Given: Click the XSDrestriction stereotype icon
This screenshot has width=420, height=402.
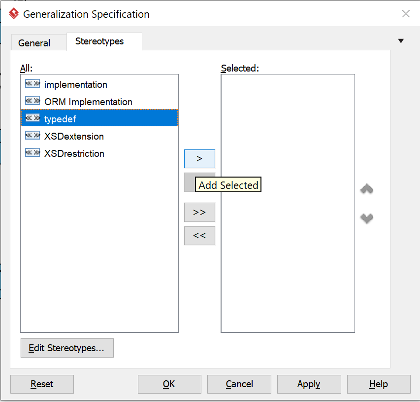Looking at the screenshot, I should (x=32, y=153).
